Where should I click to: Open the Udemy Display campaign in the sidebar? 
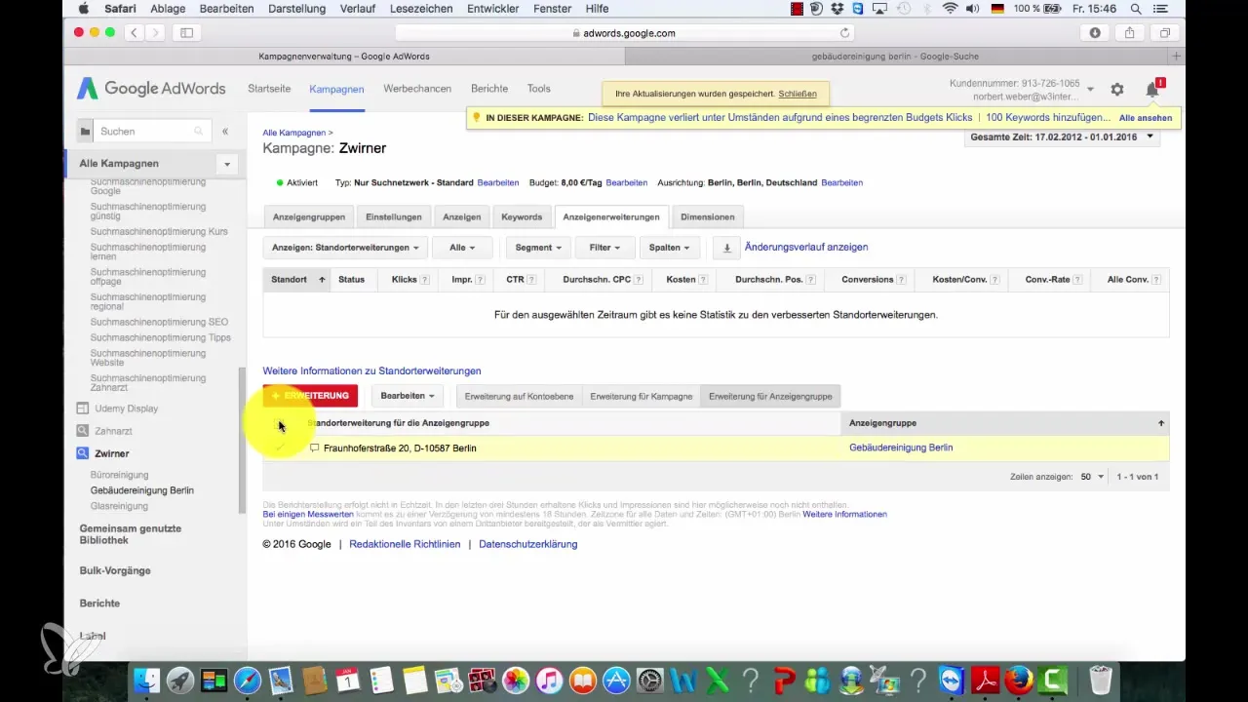click(x=127, y=409)
